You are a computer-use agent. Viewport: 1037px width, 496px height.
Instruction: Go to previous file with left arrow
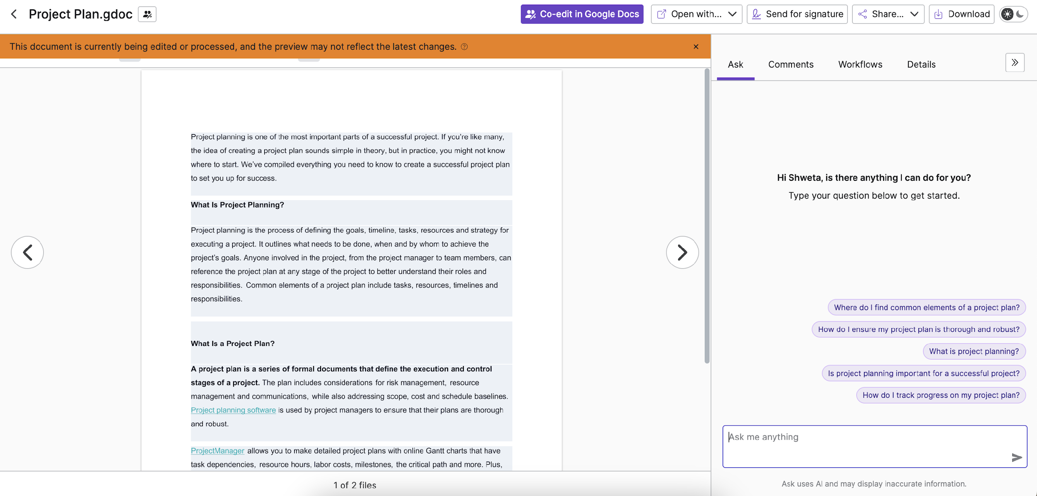[x=27, y=252]
